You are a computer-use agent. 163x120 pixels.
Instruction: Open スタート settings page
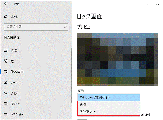(x=15, y=104)
